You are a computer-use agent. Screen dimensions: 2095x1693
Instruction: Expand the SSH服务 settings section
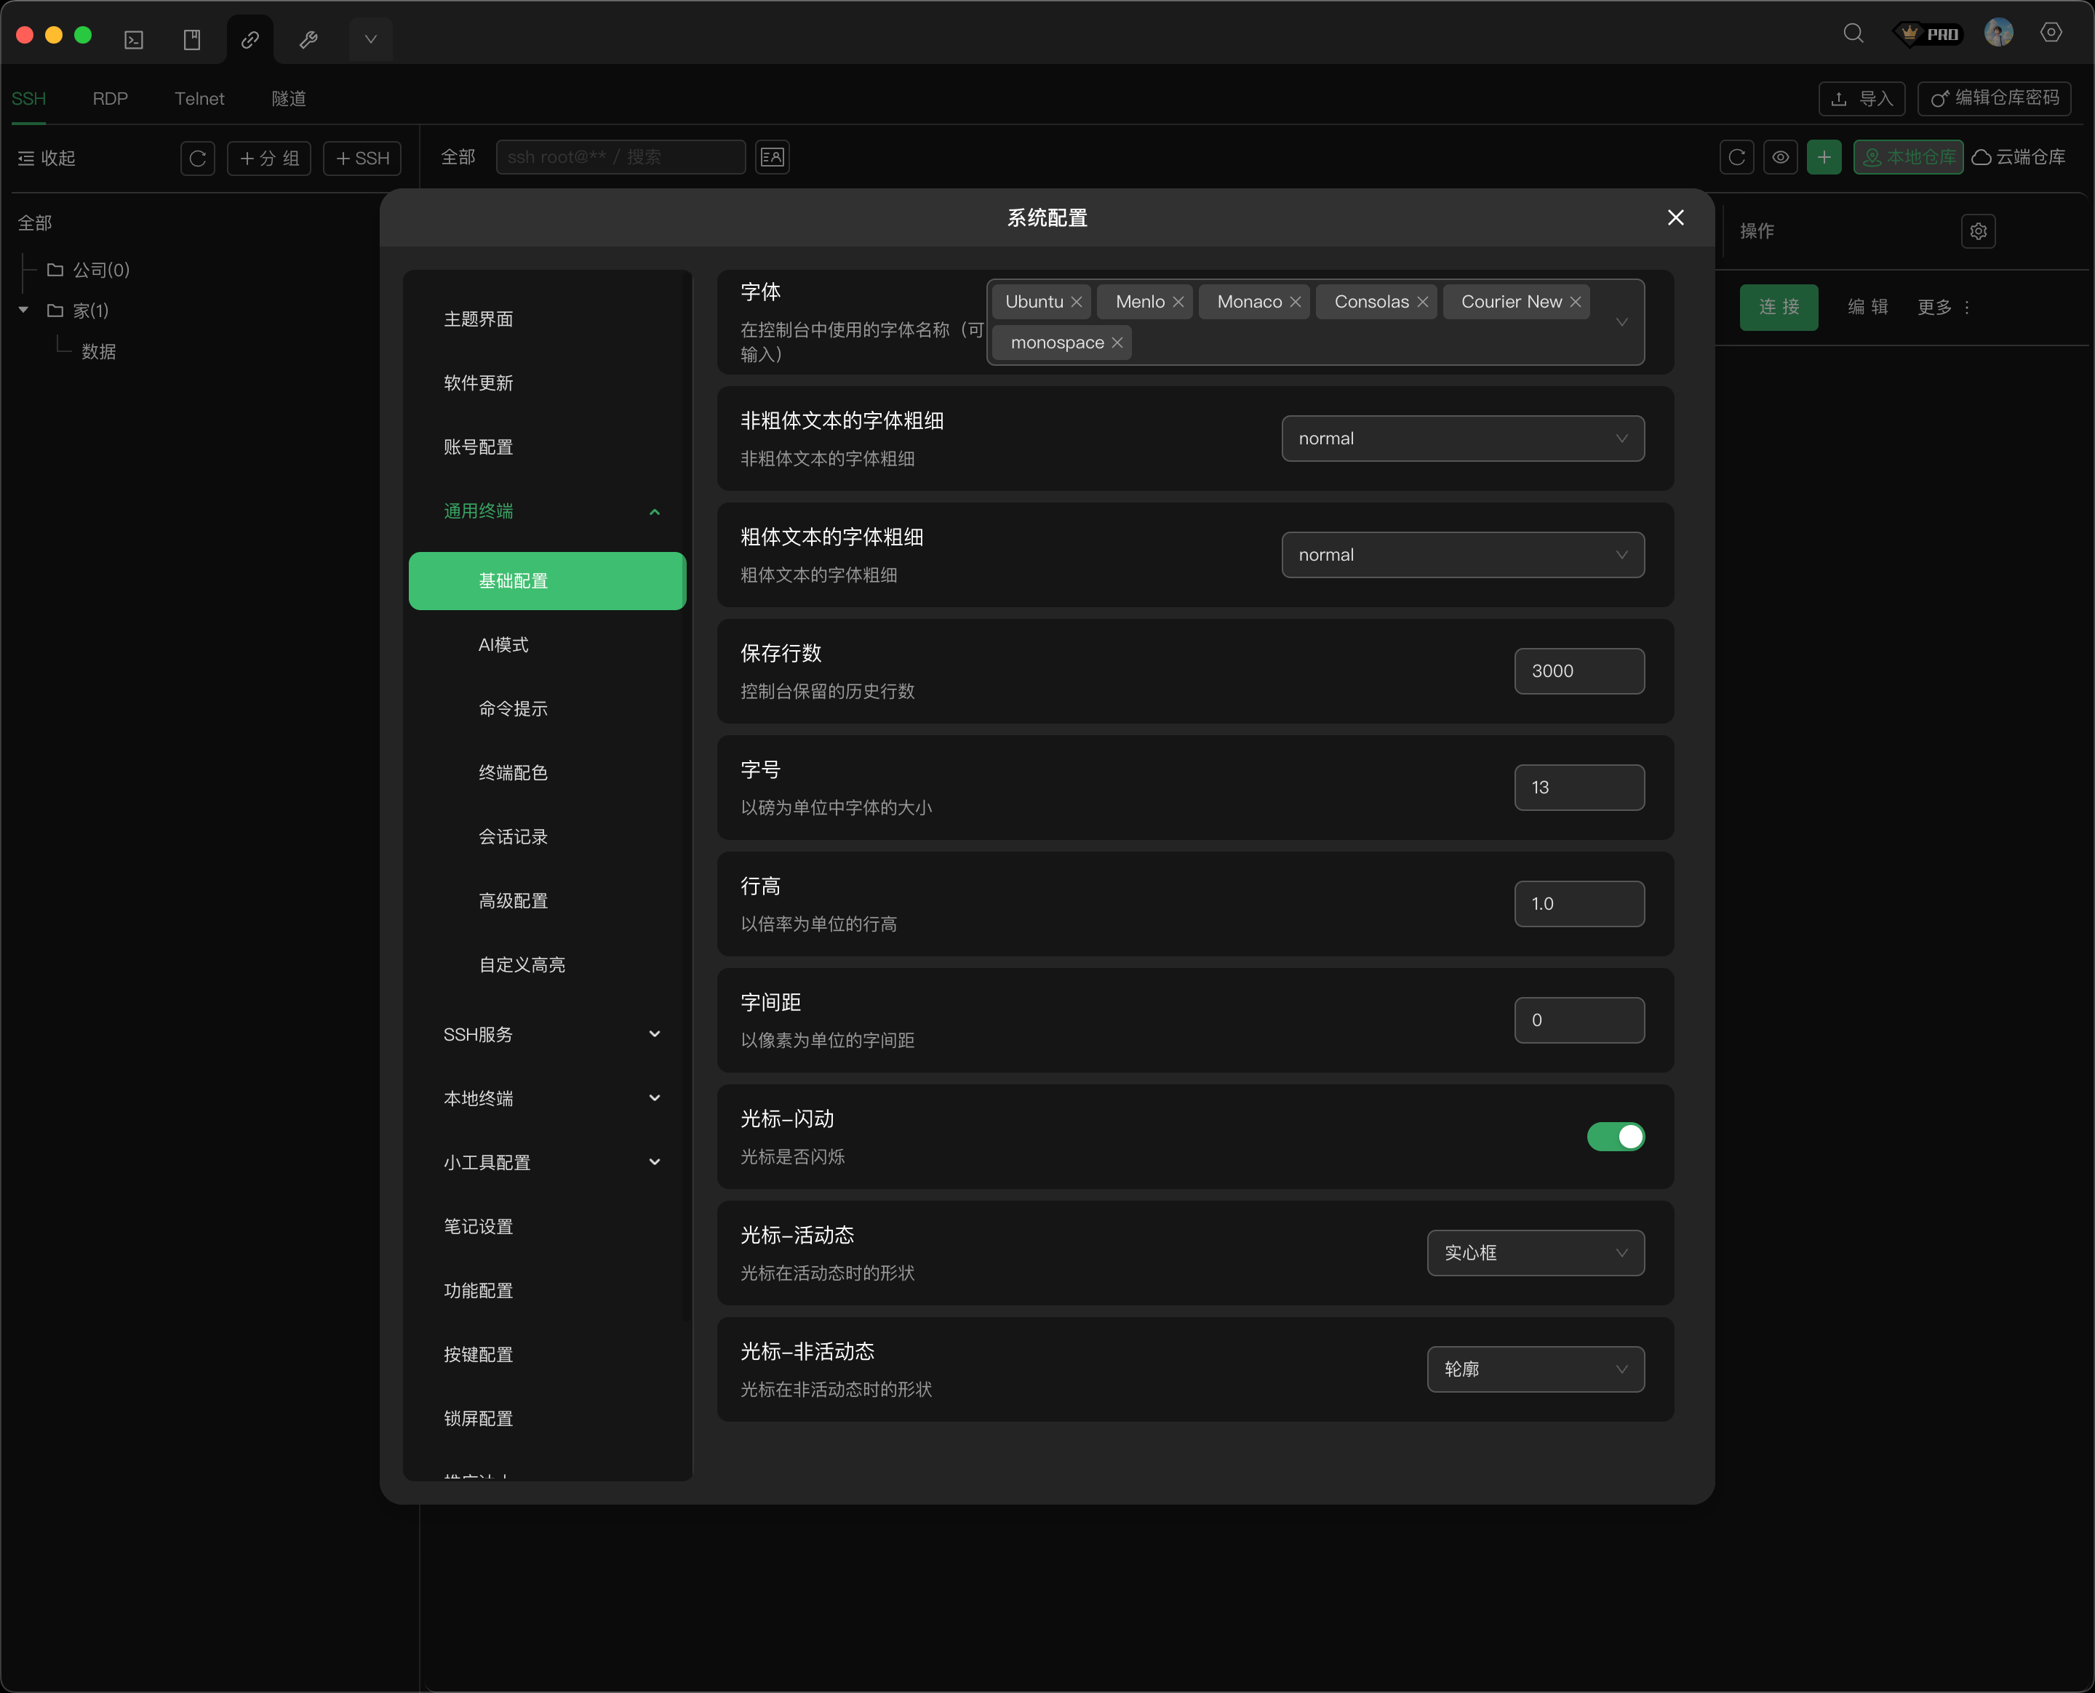point(552,1035)
